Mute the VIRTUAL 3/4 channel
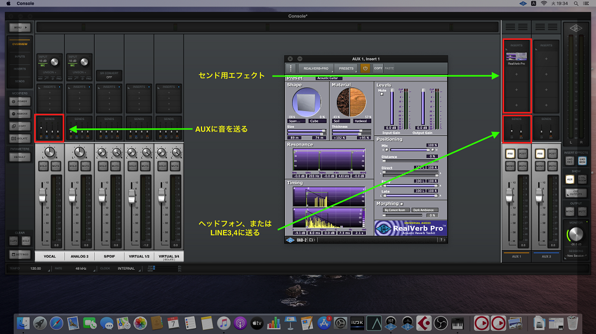596x334 pixels. click(x=175, y=166)
